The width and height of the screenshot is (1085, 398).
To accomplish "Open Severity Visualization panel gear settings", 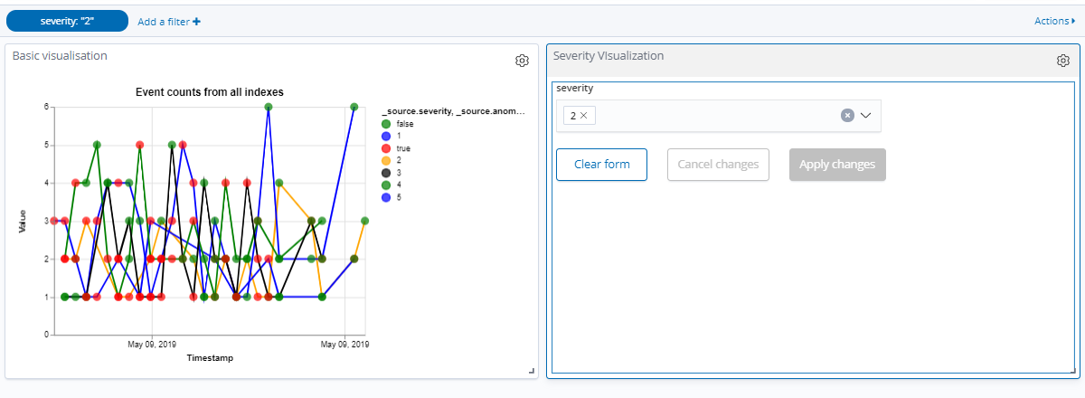I will point(1062,61).
